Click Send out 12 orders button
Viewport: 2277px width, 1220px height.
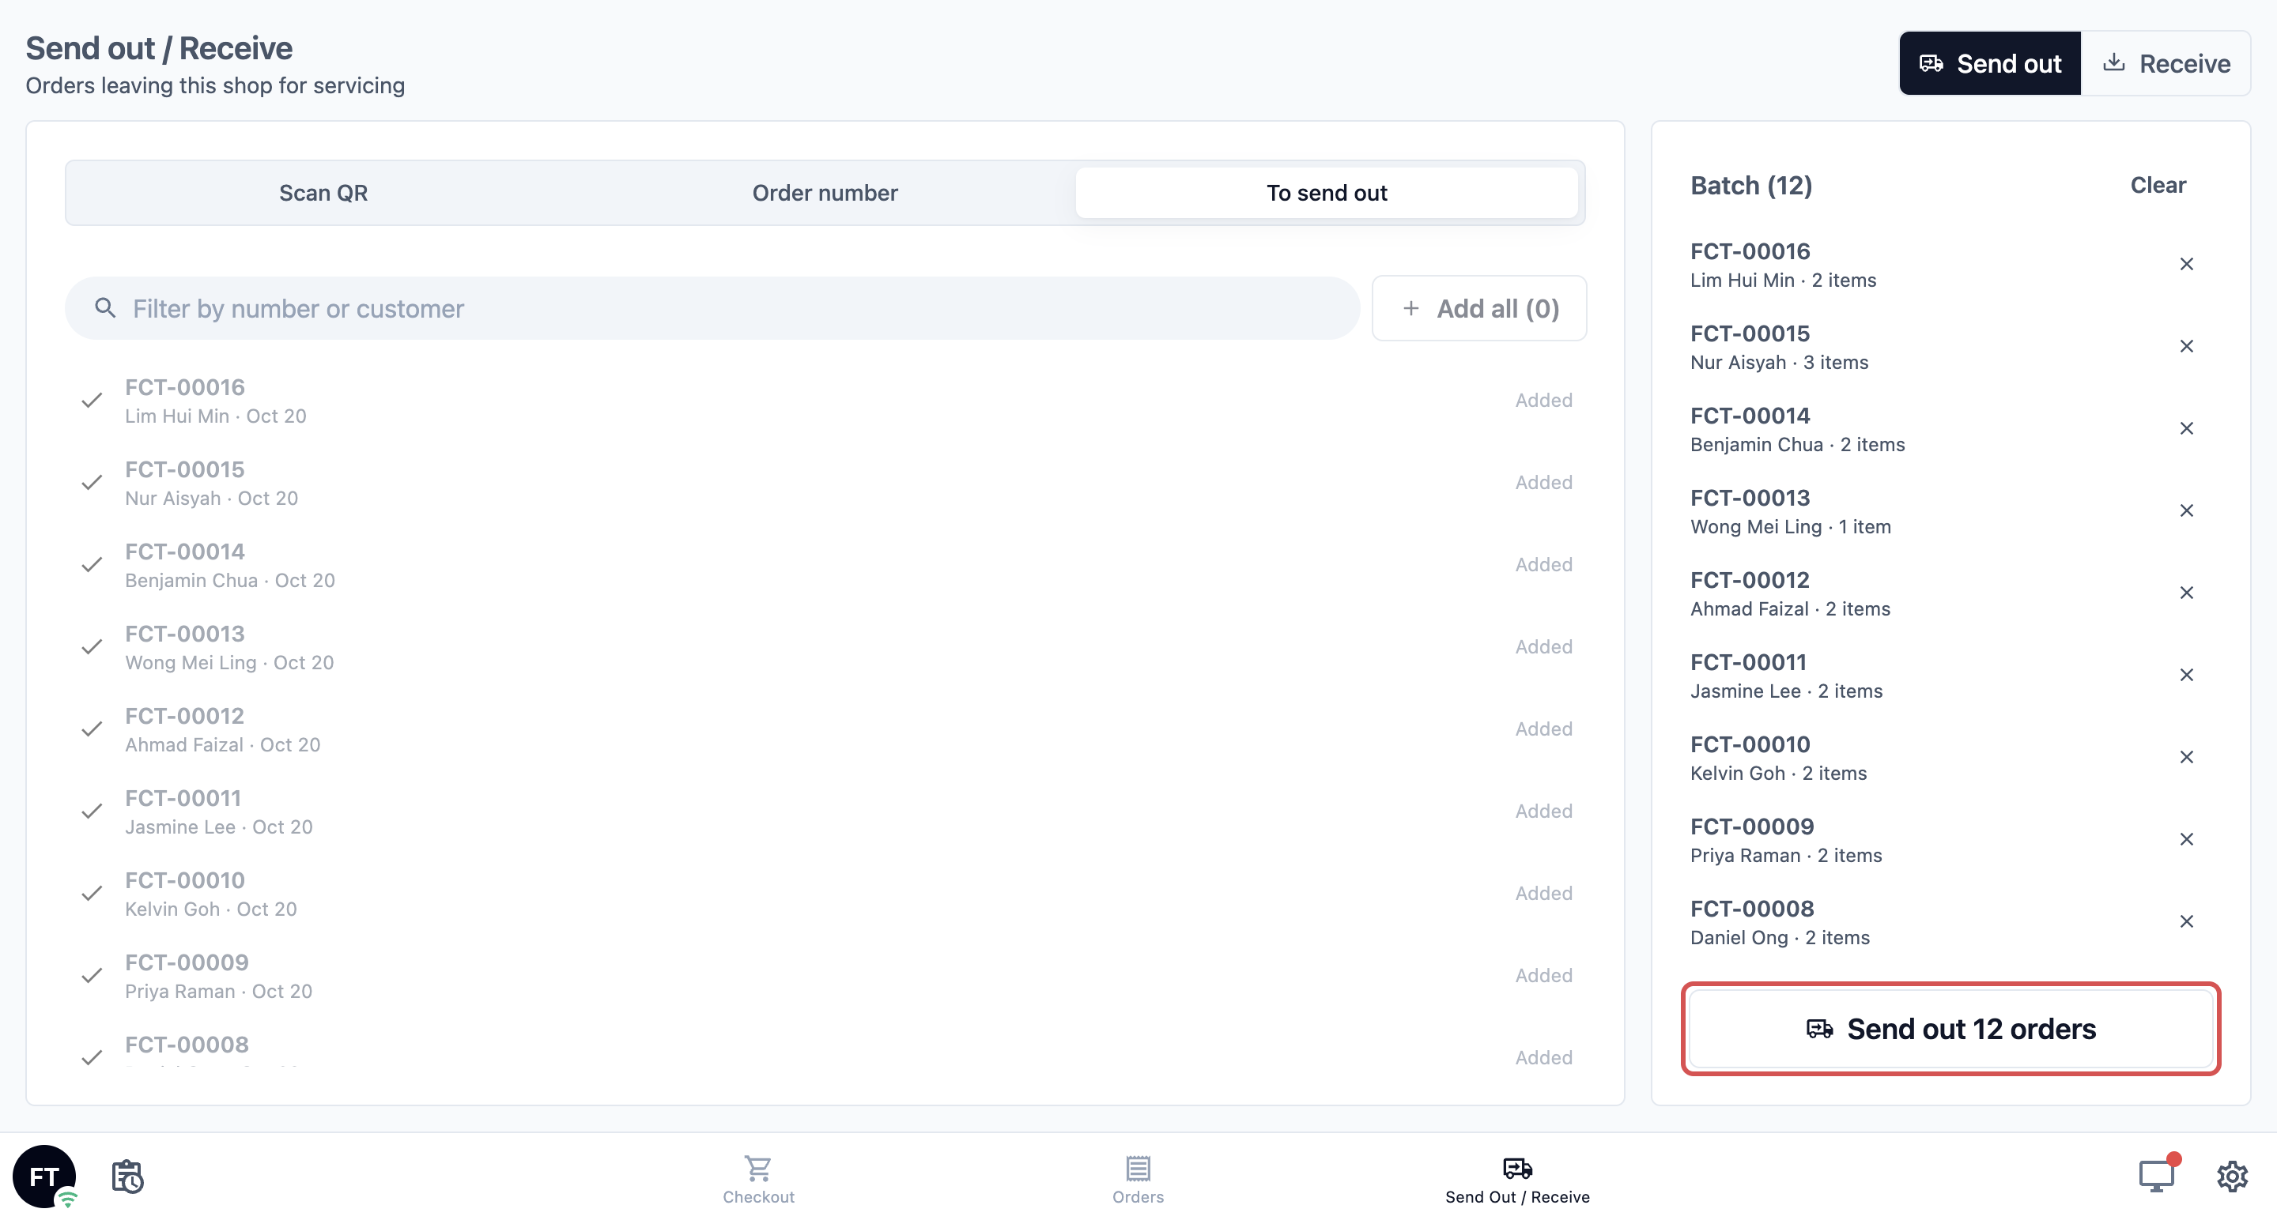click(x=1950, y=1028)
